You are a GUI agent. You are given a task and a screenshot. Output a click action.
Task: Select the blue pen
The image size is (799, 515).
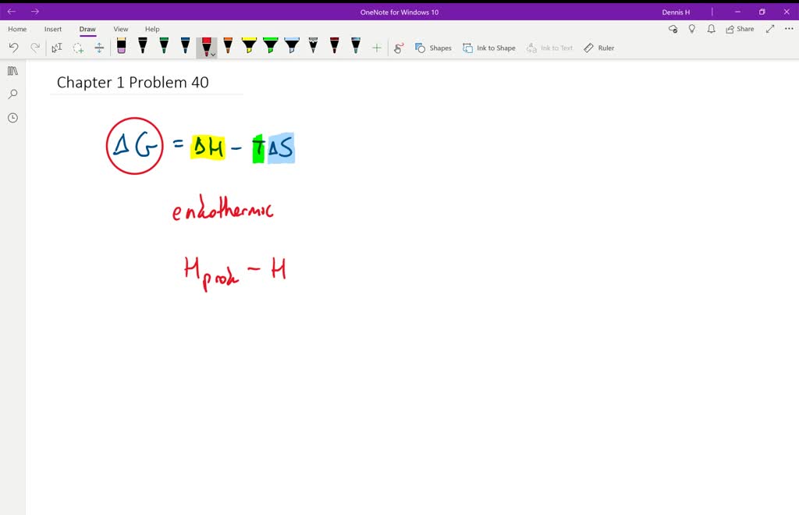[186, 46]
